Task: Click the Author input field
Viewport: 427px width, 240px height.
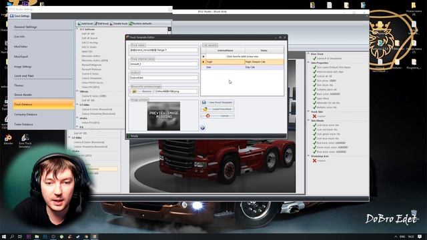Action: [x=163, y=78]
